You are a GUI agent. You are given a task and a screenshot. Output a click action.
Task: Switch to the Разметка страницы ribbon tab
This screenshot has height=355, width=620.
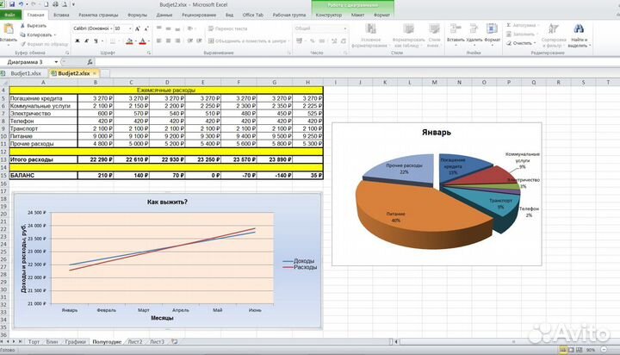click(98, 15)
